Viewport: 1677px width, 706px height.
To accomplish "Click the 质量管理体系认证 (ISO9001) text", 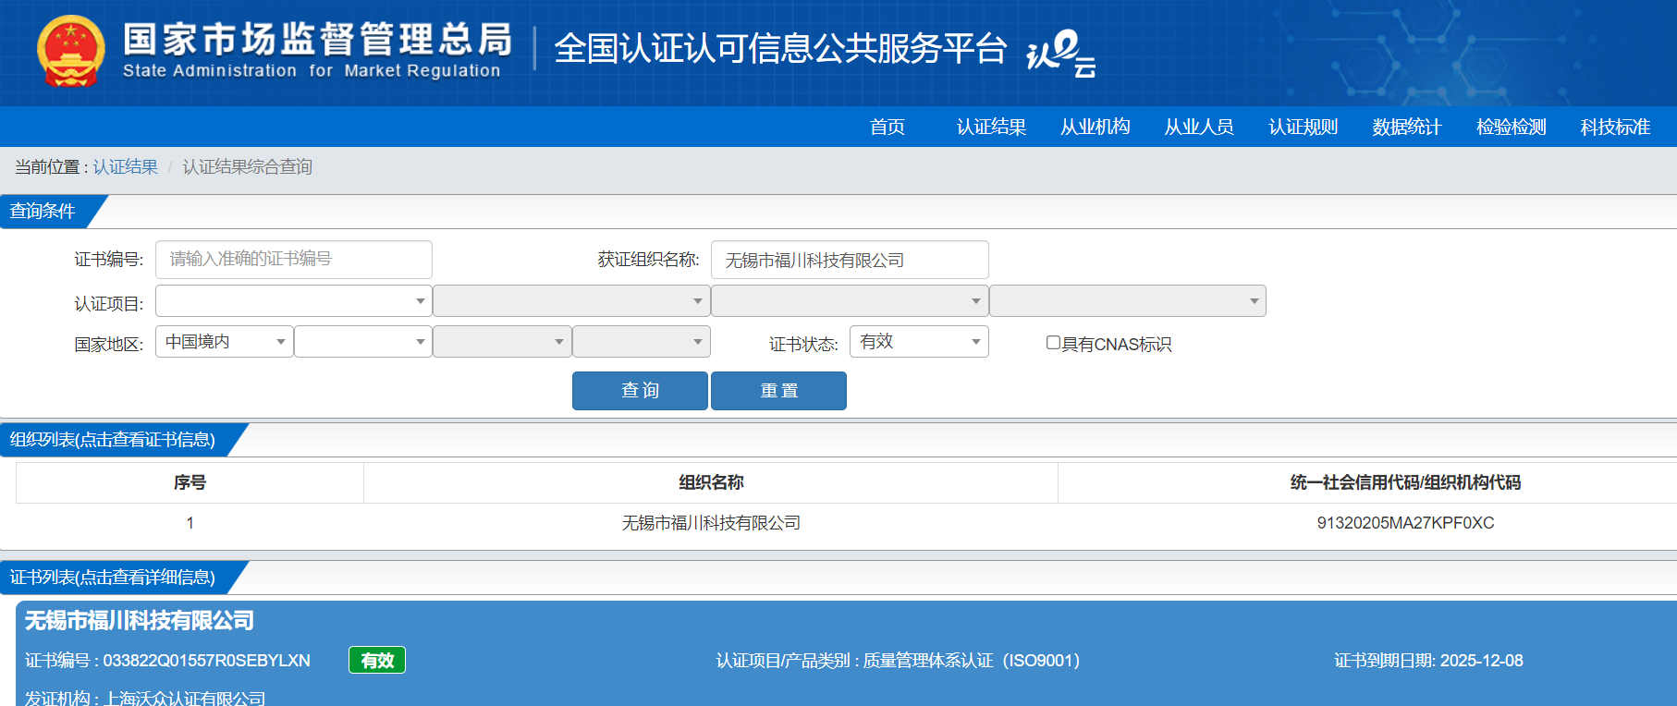I will coord(971,661).
